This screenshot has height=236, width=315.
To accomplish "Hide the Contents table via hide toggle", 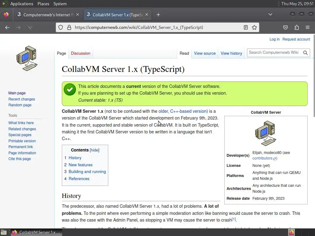I will (x=94, y=150).
